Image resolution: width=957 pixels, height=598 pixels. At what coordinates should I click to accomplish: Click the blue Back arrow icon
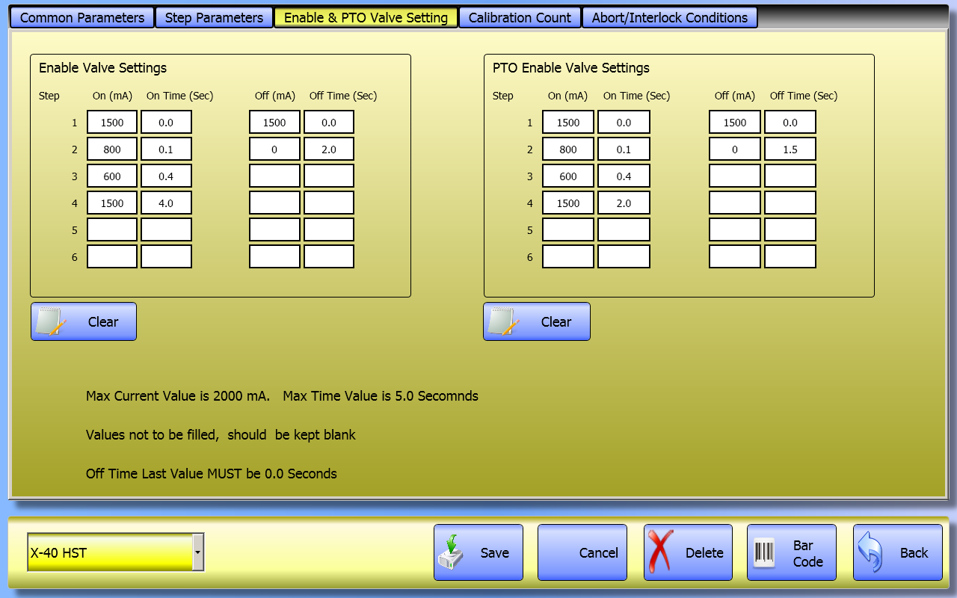pyautogui.click(x=872, y=552)
